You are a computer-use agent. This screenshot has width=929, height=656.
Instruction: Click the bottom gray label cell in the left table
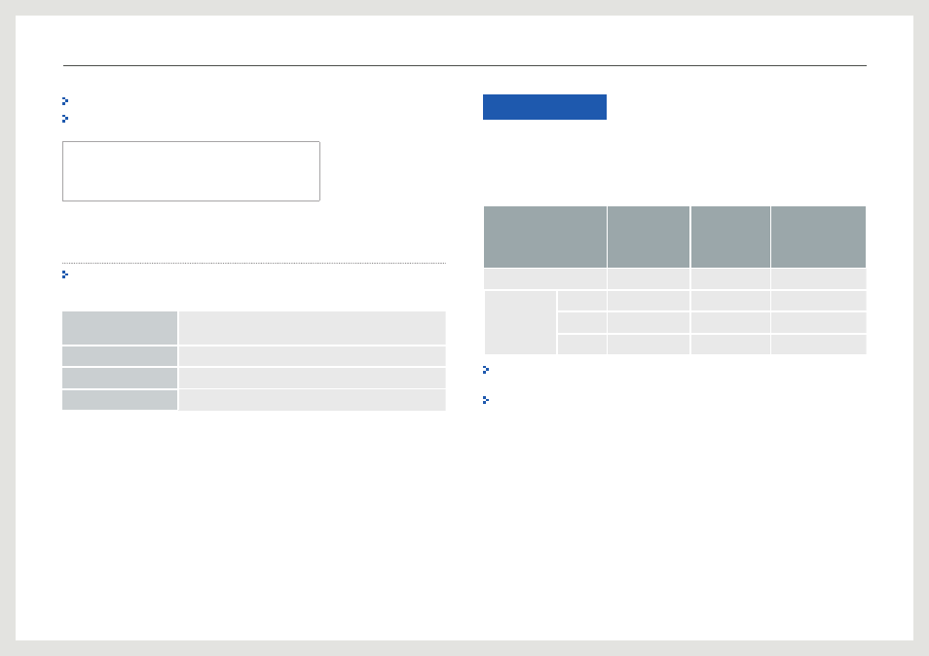(x=120, y=400)
